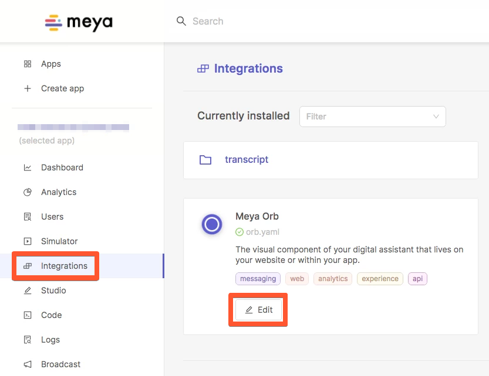
Task: Open Simulator in sidebar
Action: (59, 241)
